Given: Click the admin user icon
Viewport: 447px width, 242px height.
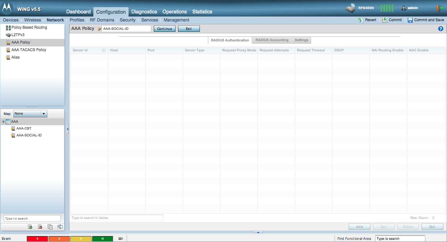Looking at the screenshot, I should 403,8.
